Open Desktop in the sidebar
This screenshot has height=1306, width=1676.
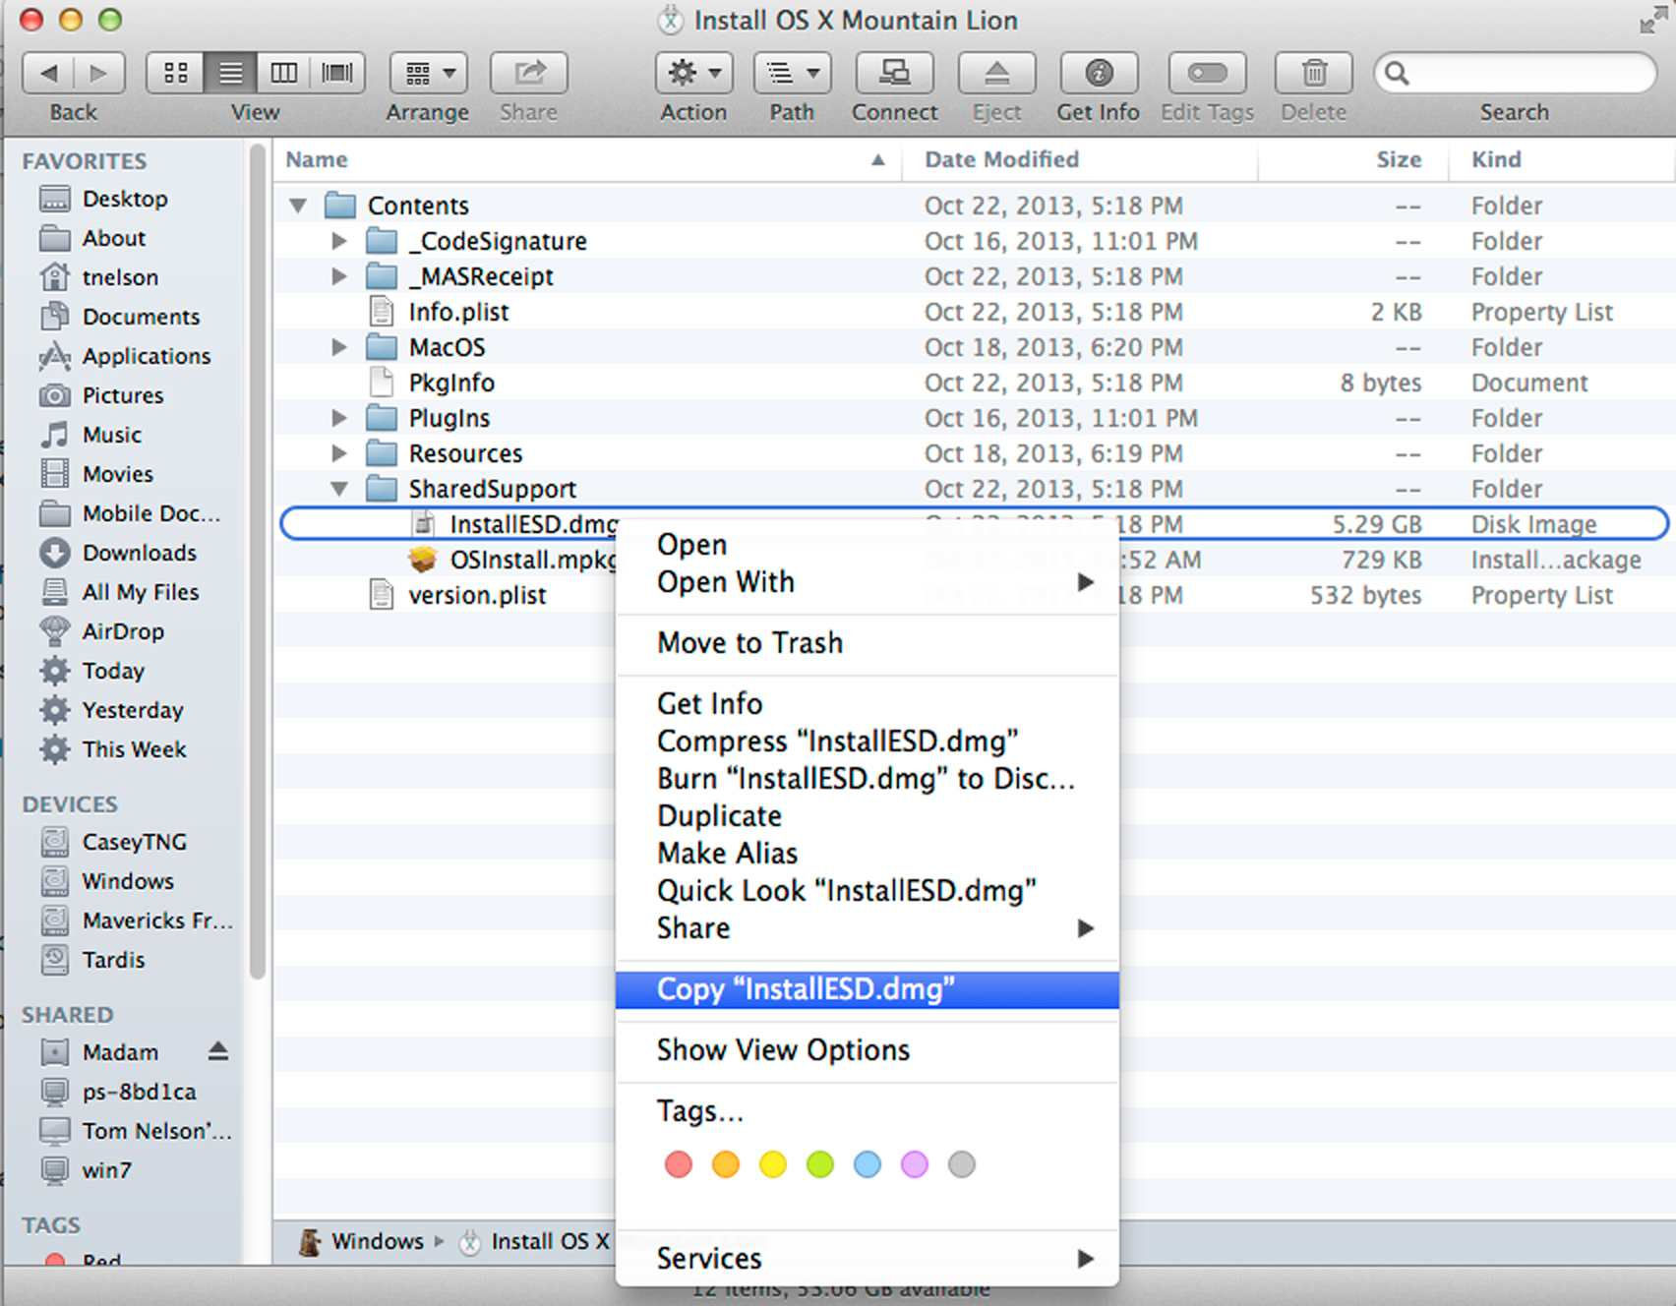[x=125, y=199]
